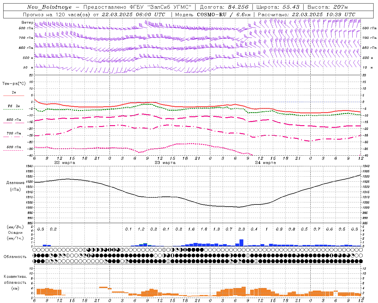Click the '700 гПа' temperature legend entry with dash-dot line
Screen dimensions: 378x303
[14, 133]
